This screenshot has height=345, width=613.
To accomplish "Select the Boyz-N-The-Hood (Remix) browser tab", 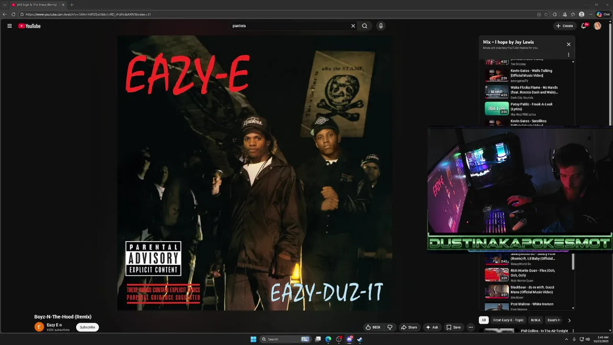I will click(38, 5).
